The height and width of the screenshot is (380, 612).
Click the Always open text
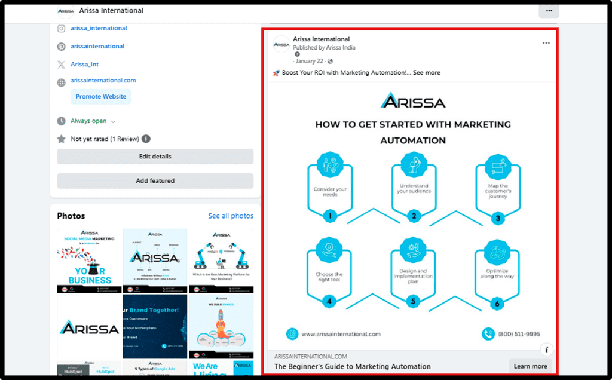click(88, 121)
